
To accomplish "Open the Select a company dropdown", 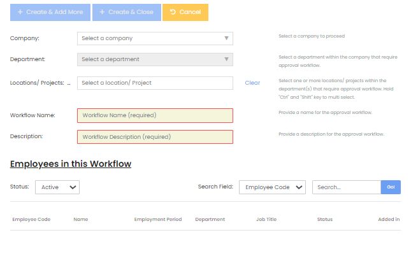I will [155, 38].
